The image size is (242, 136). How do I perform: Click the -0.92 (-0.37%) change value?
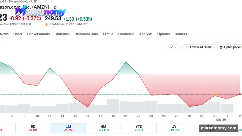(x=25, y=18)
